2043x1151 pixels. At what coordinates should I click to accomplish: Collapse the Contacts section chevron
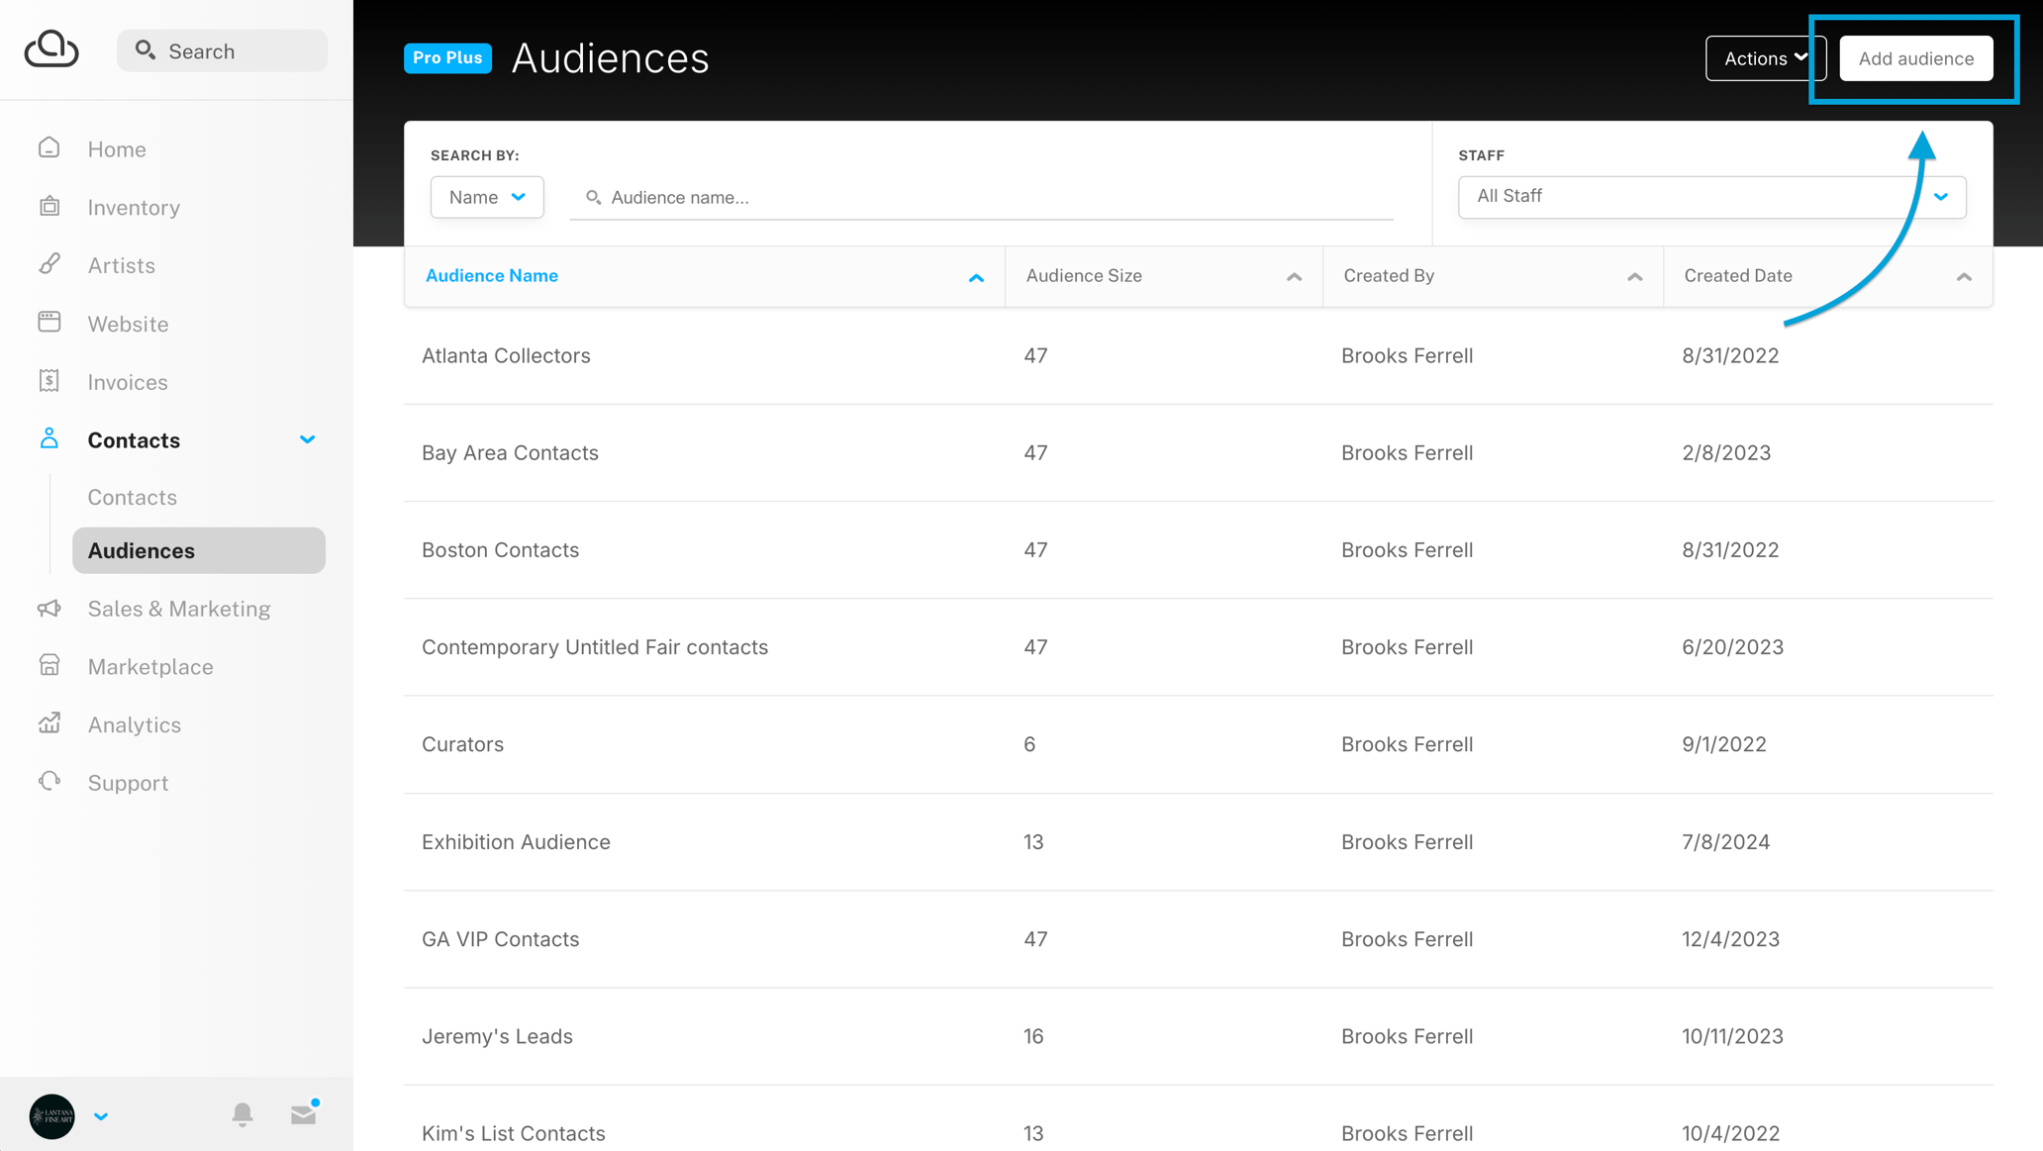pyautogui.click(x=307, y=438)
